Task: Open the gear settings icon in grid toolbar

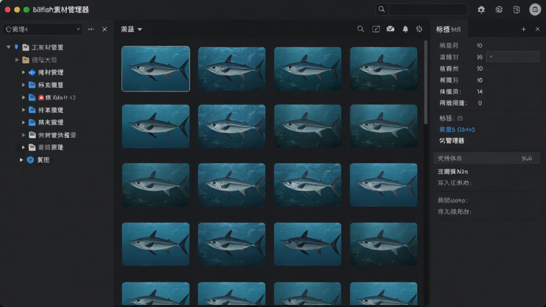Action: [x=419, y=29]
